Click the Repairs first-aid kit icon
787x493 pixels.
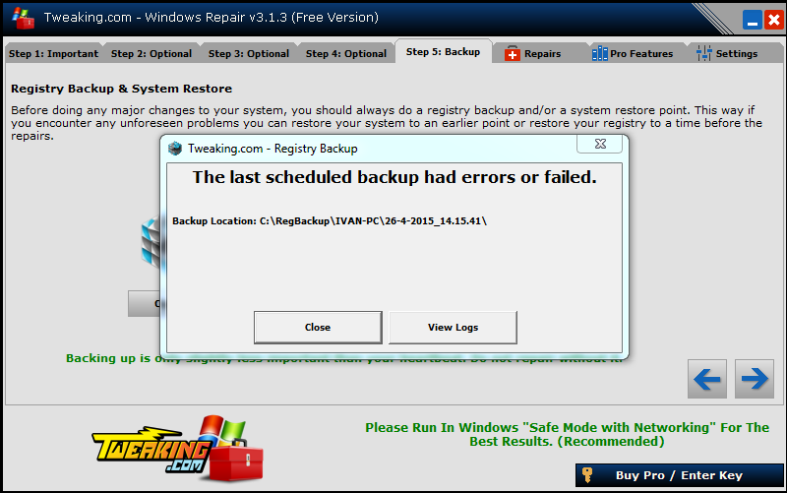(512, 54)
